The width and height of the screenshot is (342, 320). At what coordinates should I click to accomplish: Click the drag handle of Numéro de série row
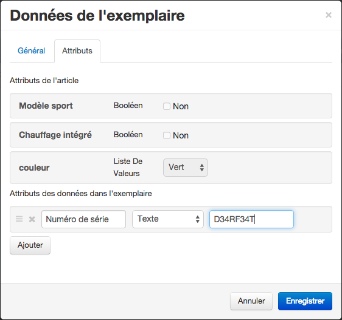tap(19, 219)
